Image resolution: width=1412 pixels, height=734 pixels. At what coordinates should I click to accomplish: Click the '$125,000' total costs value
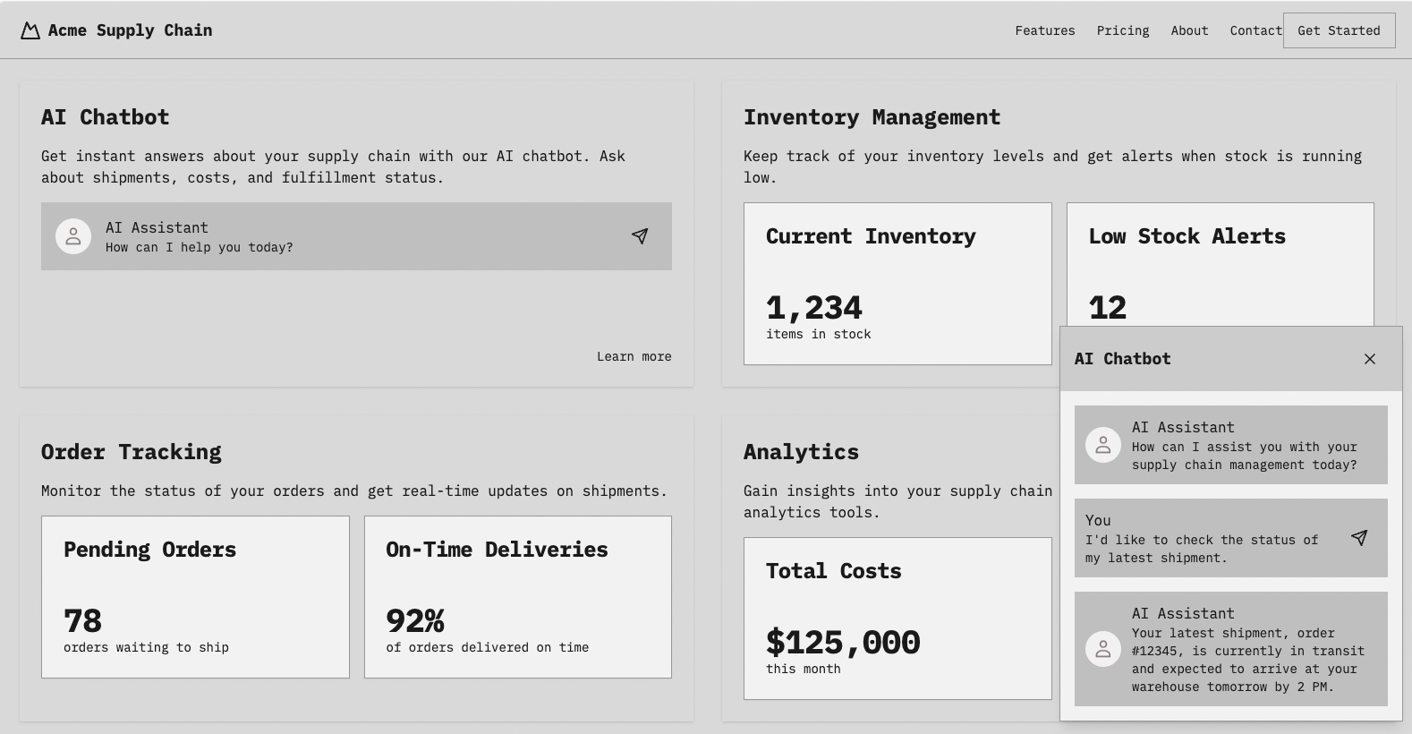click(x=843, y=643)
